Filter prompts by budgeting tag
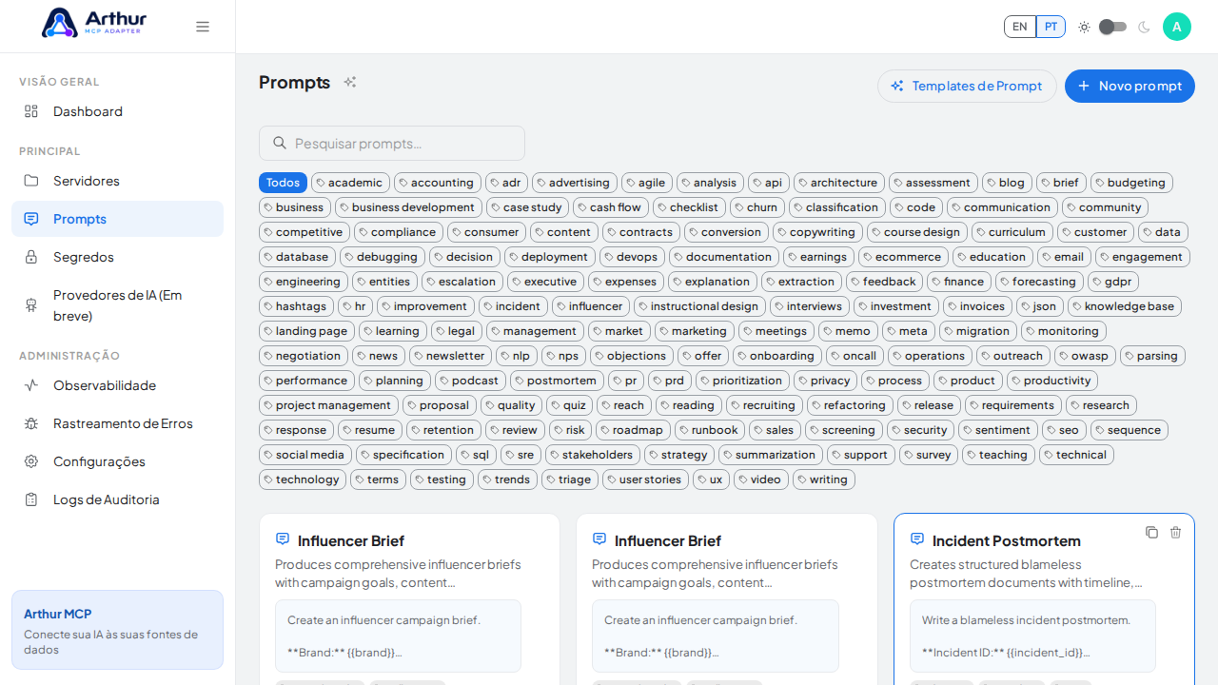This screenshot has height=685, width=1218. pos(1131,183)
